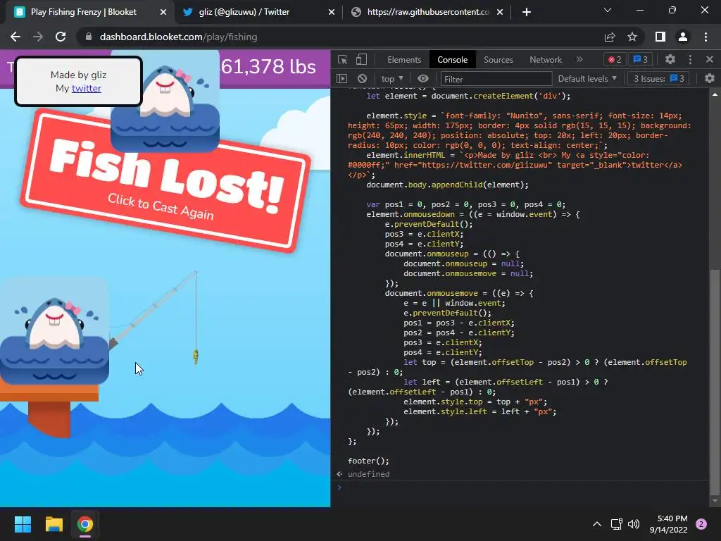Click the padlock site info icon
The image size is (721, 541).
click(88, 37)
